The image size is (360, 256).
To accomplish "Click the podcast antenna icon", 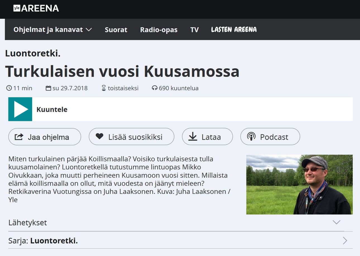I will click(251, 137).
